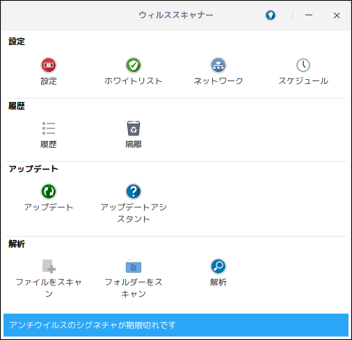
Task: Click the green アップデート refresh icon
Action: click(49, 192)
